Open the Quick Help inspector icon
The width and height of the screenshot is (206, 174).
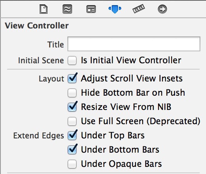(x=67, y=9)
